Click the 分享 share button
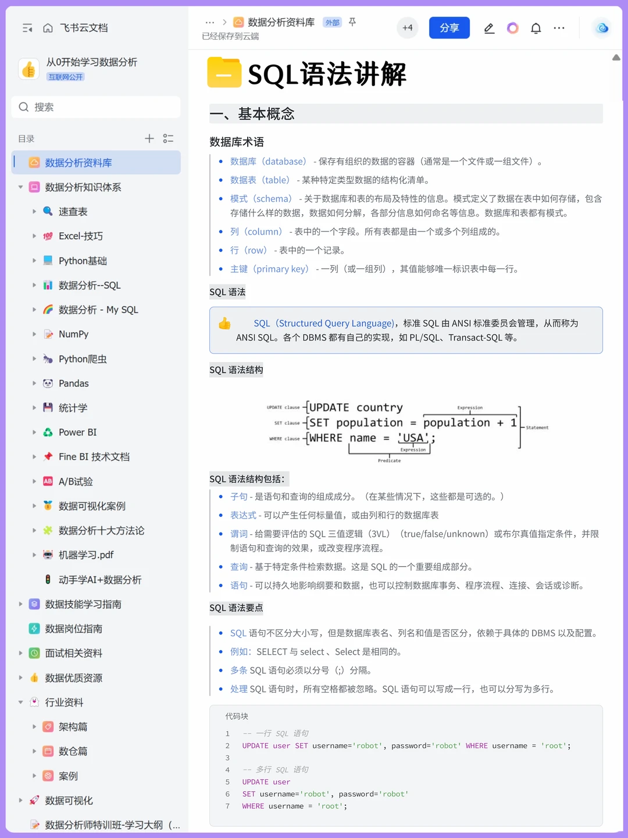Viewport: 628px width, 838px height. click(x=449, y=27)
